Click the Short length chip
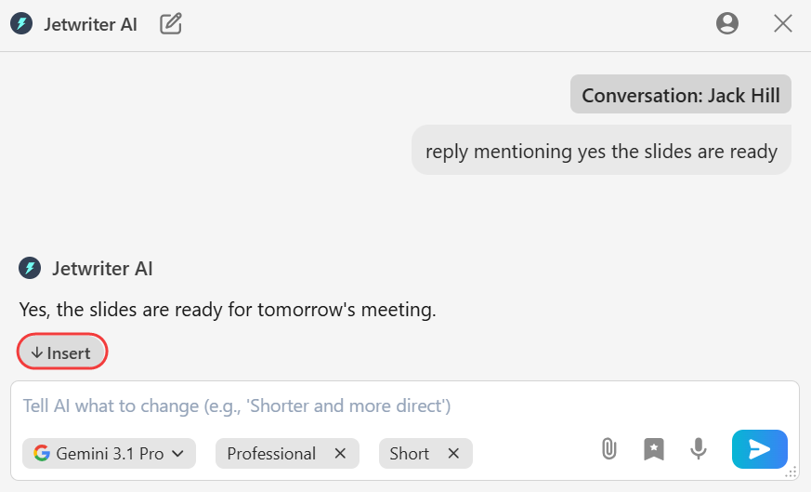The width and height of the screenshot is (811, 492). coord(409,454)
